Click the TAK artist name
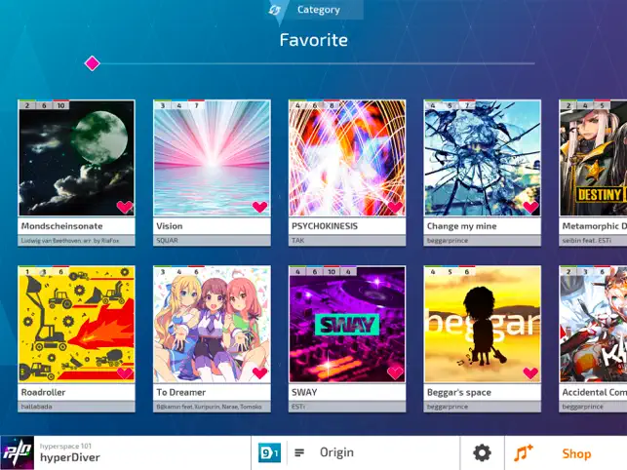 298,241
